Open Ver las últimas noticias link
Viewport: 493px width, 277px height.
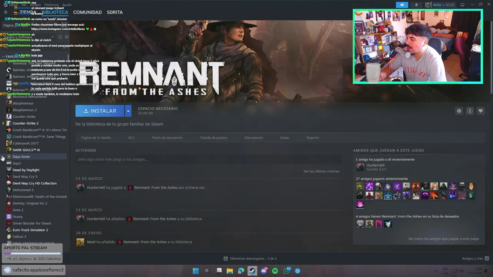coord(321,171)
